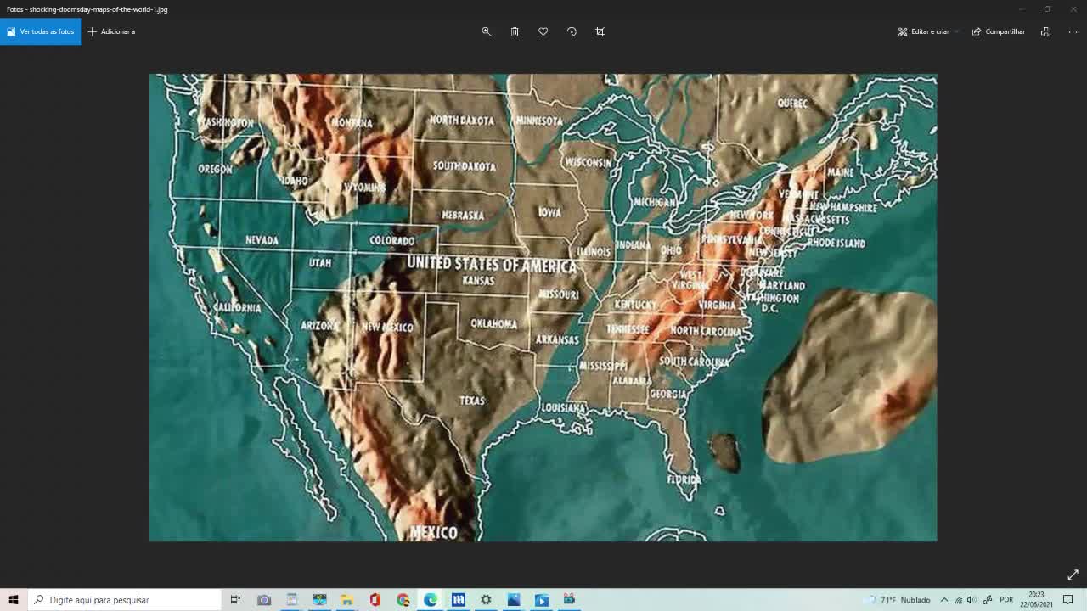
Task: Open the blue 'm' app in taskbar
Action: tap(459, 600)
